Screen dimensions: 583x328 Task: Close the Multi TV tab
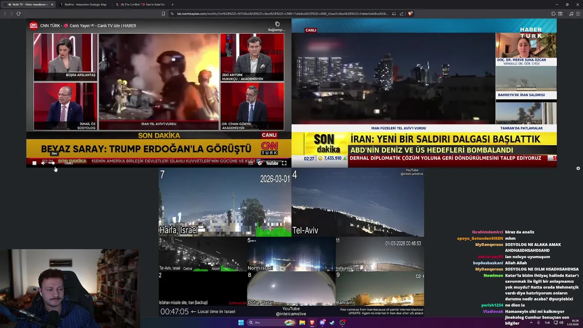point(52,5)
